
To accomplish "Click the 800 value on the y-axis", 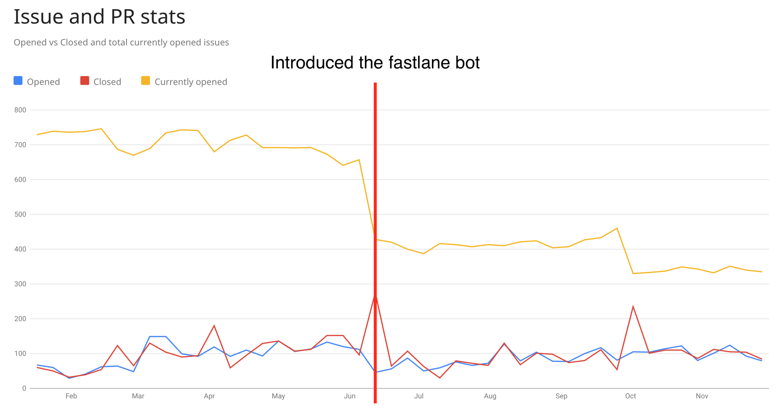I will coord(20,110).
